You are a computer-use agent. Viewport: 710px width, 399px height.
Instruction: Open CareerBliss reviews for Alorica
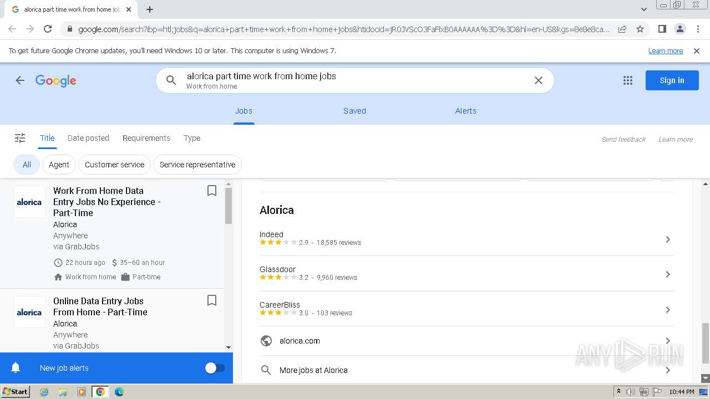(466, 309)
